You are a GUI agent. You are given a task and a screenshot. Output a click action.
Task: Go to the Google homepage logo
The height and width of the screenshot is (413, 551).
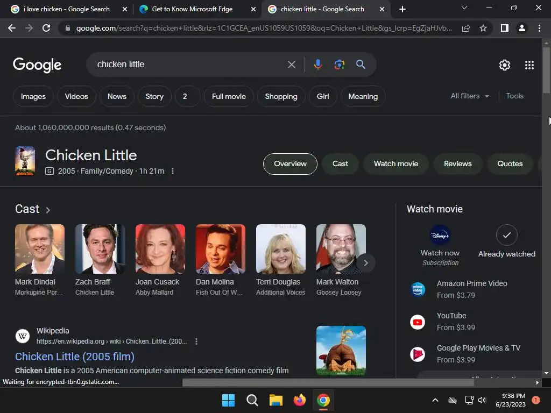(37, 65)
